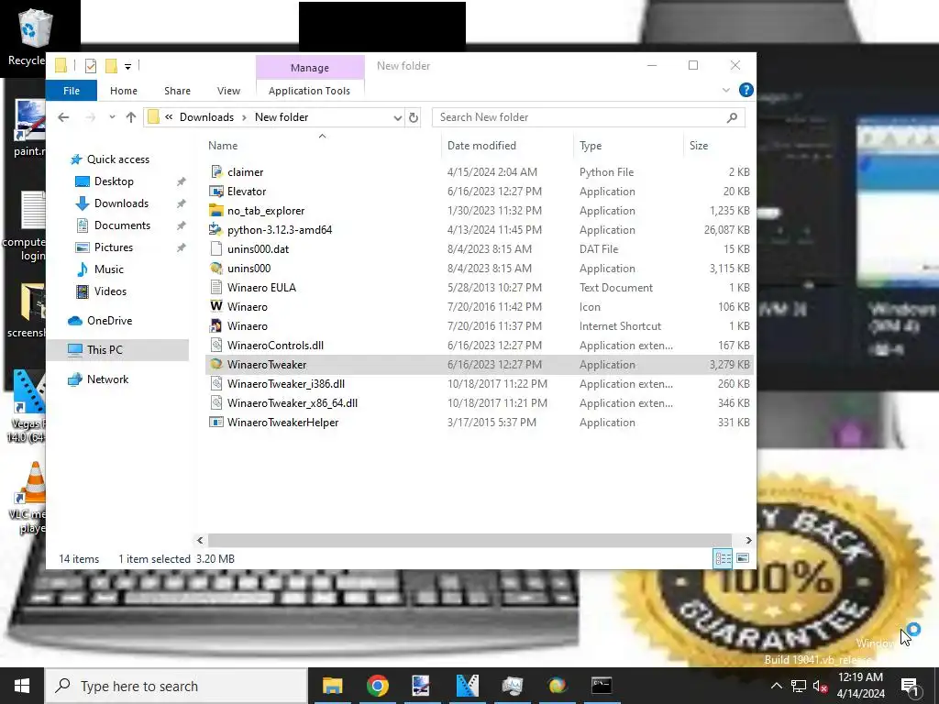This screenshot has width=939, height=704.
Task: Switch to the Home ribbon tab
Action: pyautogui.click(x=124, y=91)
